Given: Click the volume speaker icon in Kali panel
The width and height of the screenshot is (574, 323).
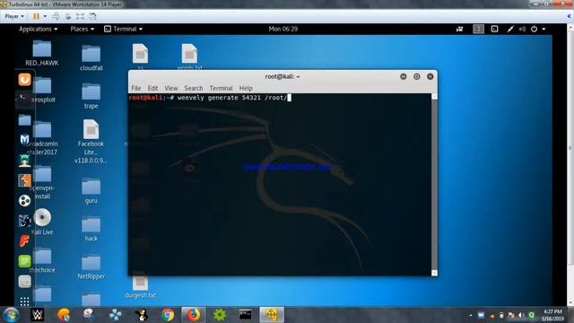Looking at the screenshot, I should 522,29.
